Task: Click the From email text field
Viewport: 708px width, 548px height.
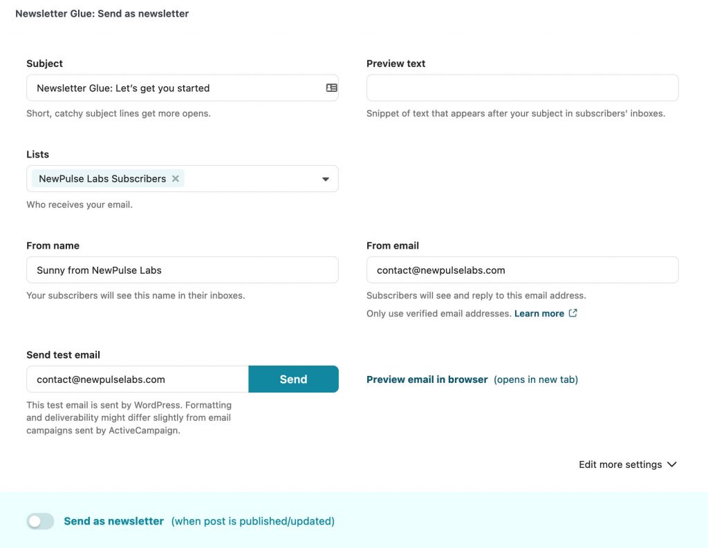Action: 522,270
